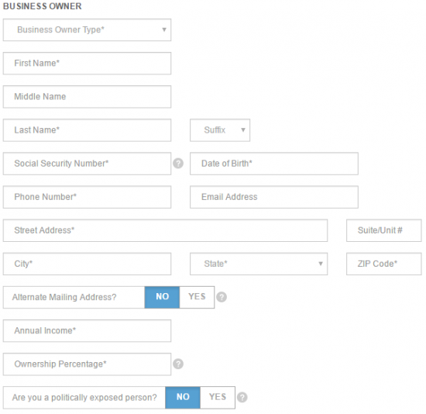Choose NO for politically exposed person
Viewport: 426px width, 414px height.
(x=183, y=398)
